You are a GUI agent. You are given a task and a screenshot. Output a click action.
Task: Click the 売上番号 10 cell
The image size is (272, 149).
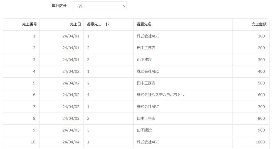(x=21, y=142)
